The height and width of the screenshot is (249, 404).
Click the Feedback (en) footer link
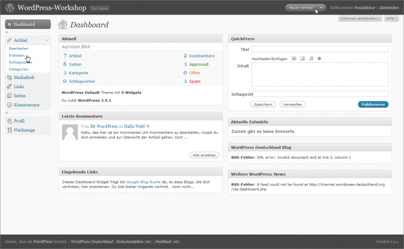(x=168, y=241)
